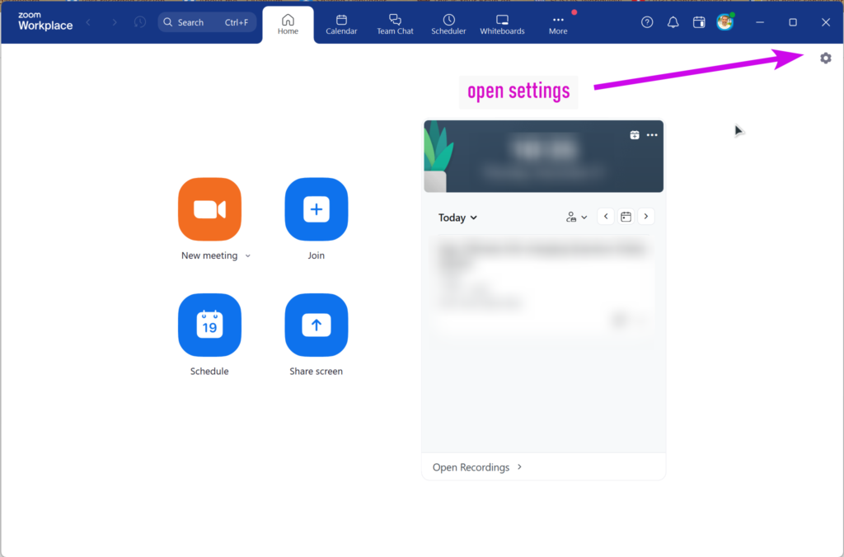Open notifications bell icon
Screen dimensions: 844x557
pos(673,22)
